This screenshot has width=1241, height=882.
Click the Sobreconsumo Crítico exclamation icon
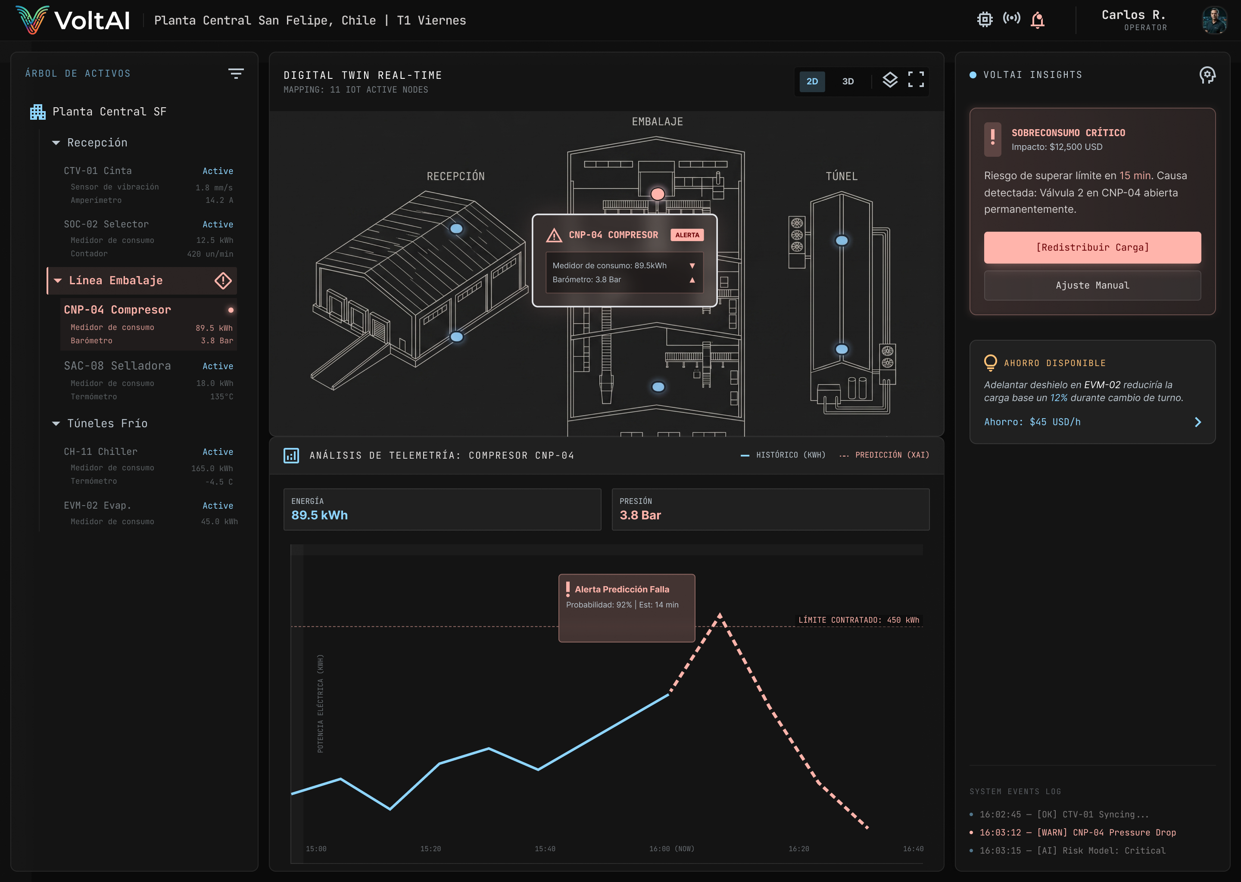pos(993,139)
